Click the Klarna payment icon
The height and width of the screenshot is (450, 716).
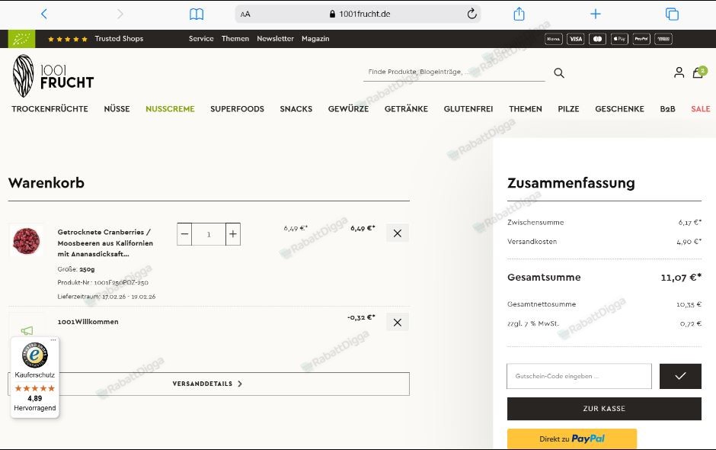[x=554, y=39]
